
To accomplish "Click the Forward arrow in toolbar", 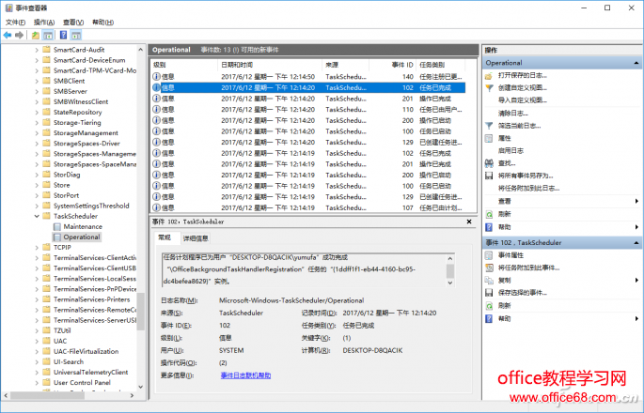I will (x=19, y=35).
